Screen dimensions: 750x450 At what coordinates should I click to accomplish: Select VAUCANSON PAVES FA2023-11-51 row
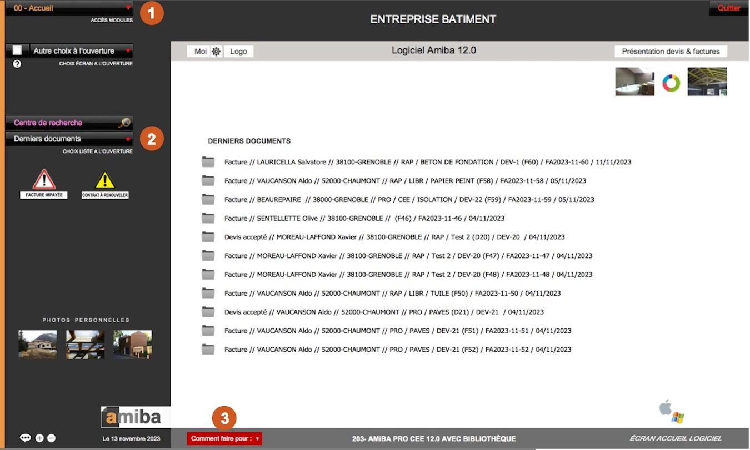click(398, 331)
